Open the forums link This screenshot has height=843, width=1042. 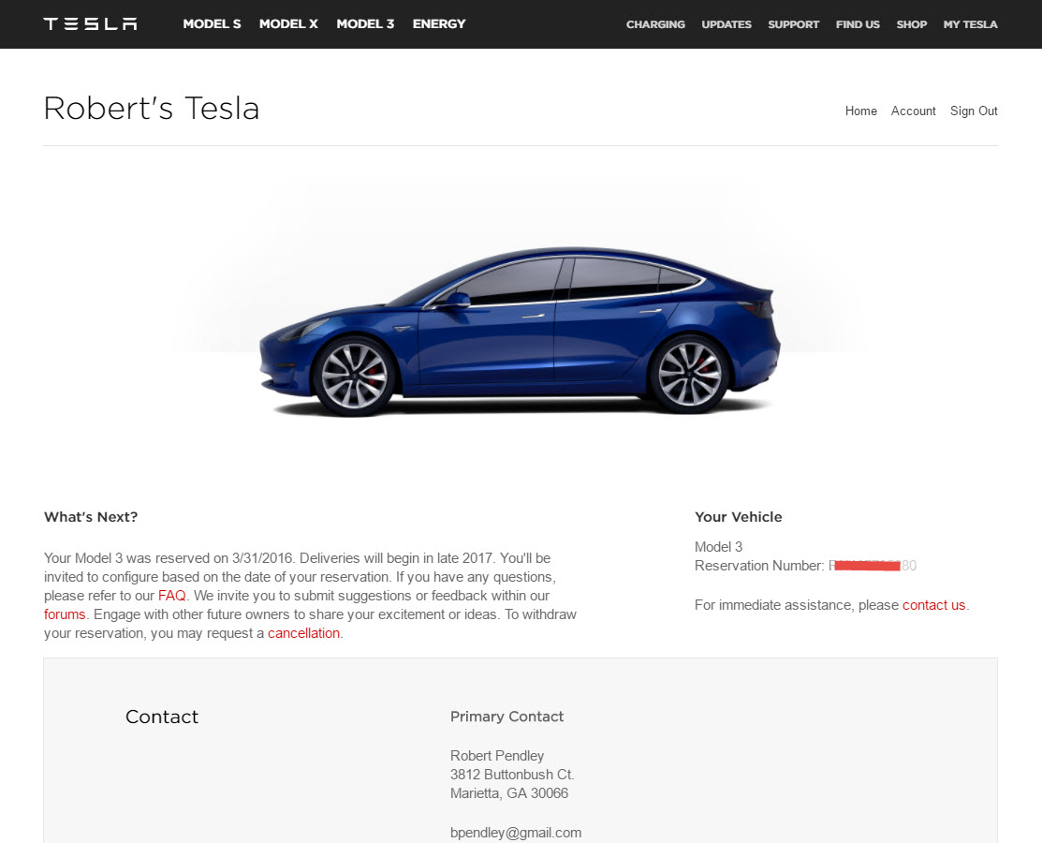tap(65, 614)
